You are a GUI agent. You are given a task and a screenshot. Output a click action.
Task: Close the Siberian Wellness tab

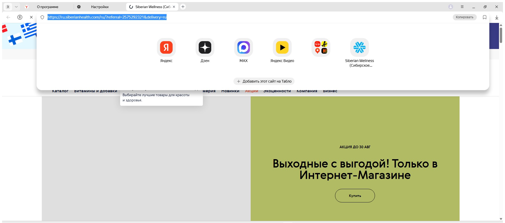pos(174,7)
